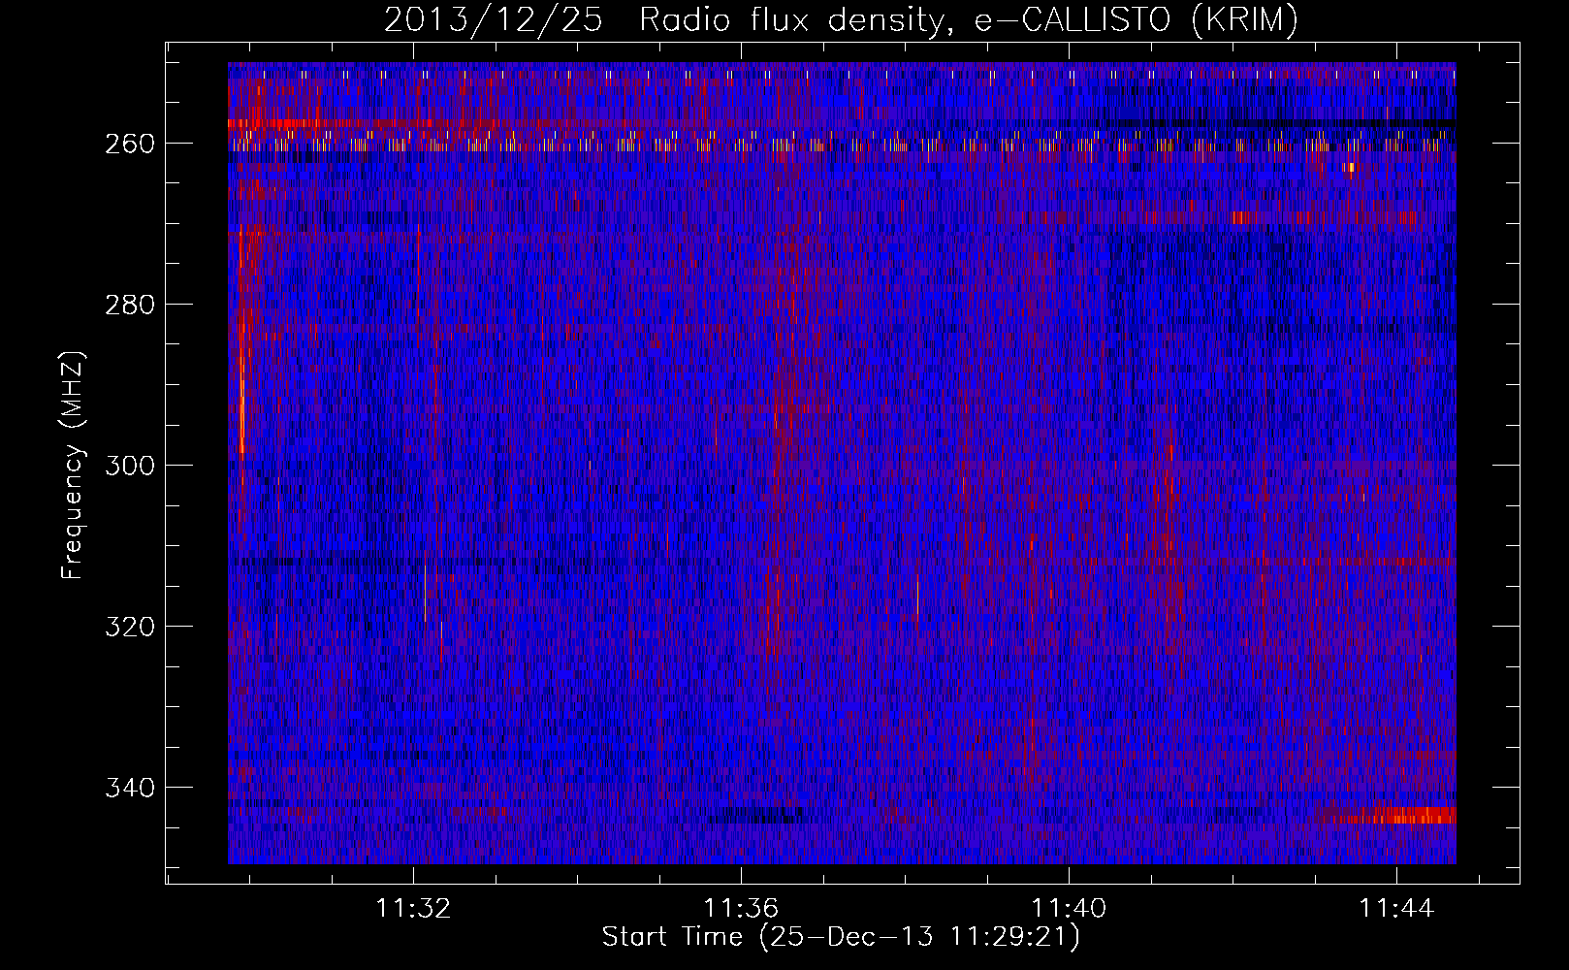Click the 260 frequency tick label
Viewport: 1569px width, 970px height.
click(x=129, y=144)
